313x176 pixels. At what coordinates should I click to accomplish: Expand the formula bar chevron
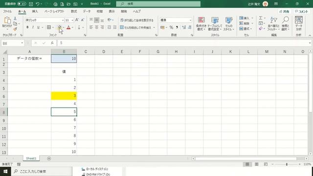click(310, 43)
